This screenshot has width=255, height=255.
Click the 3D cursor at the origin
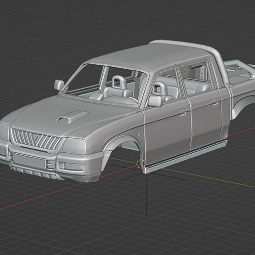click(x=141, y=164)
